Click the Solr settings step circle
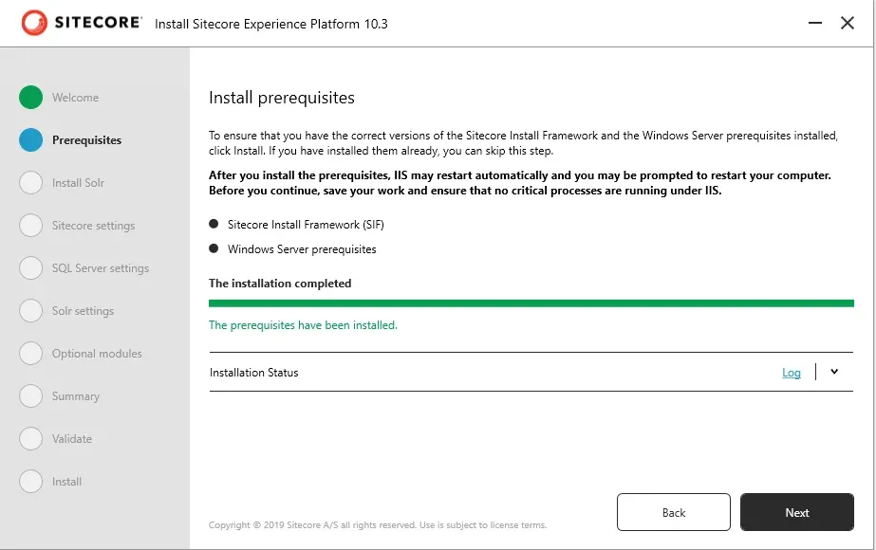The image size is (876, 550). point(31,311)
